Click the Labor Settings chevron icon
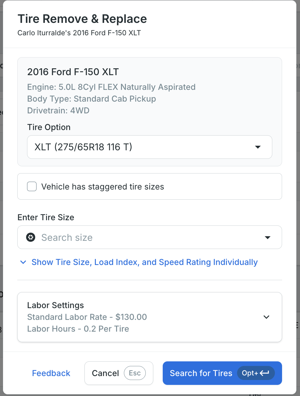The height and width of the screenshot is (396, 300). pos(266,317)
